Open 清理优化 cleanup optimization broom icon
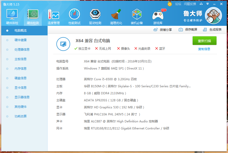Screen dimensions: 228x153 pyautogui.click(x=116, y=17)
